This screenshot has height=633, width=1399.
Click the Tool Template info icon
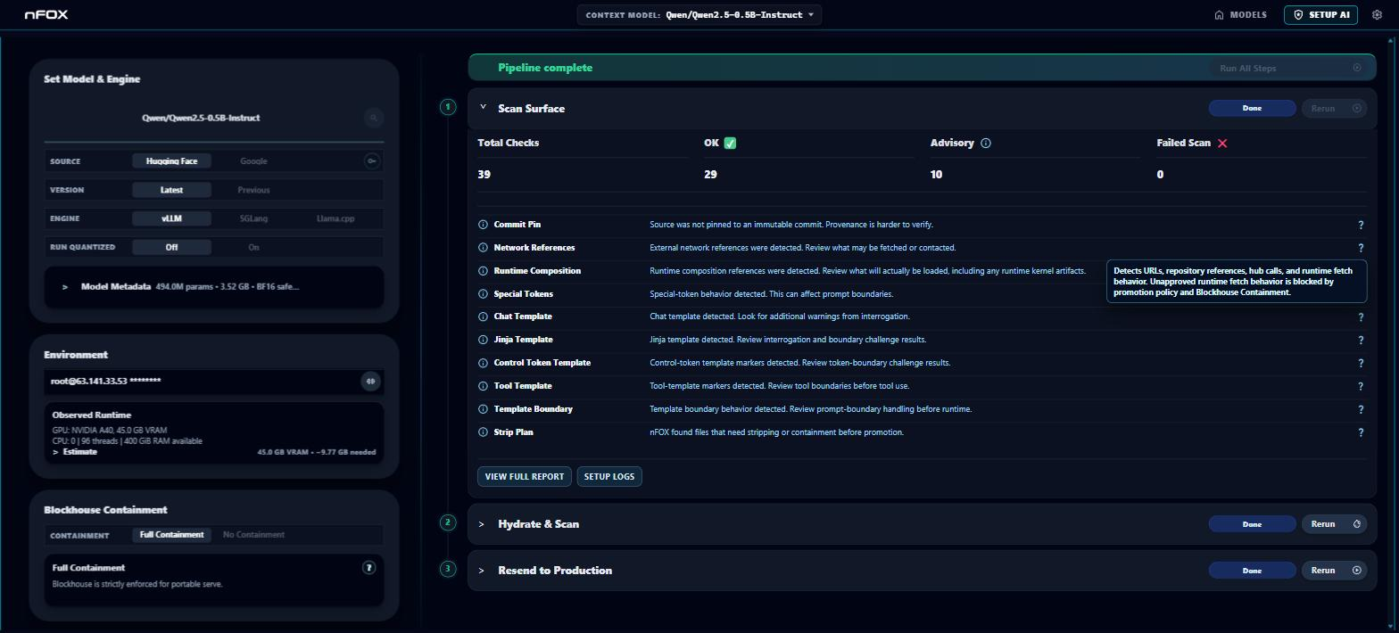(x=484, y=386)
